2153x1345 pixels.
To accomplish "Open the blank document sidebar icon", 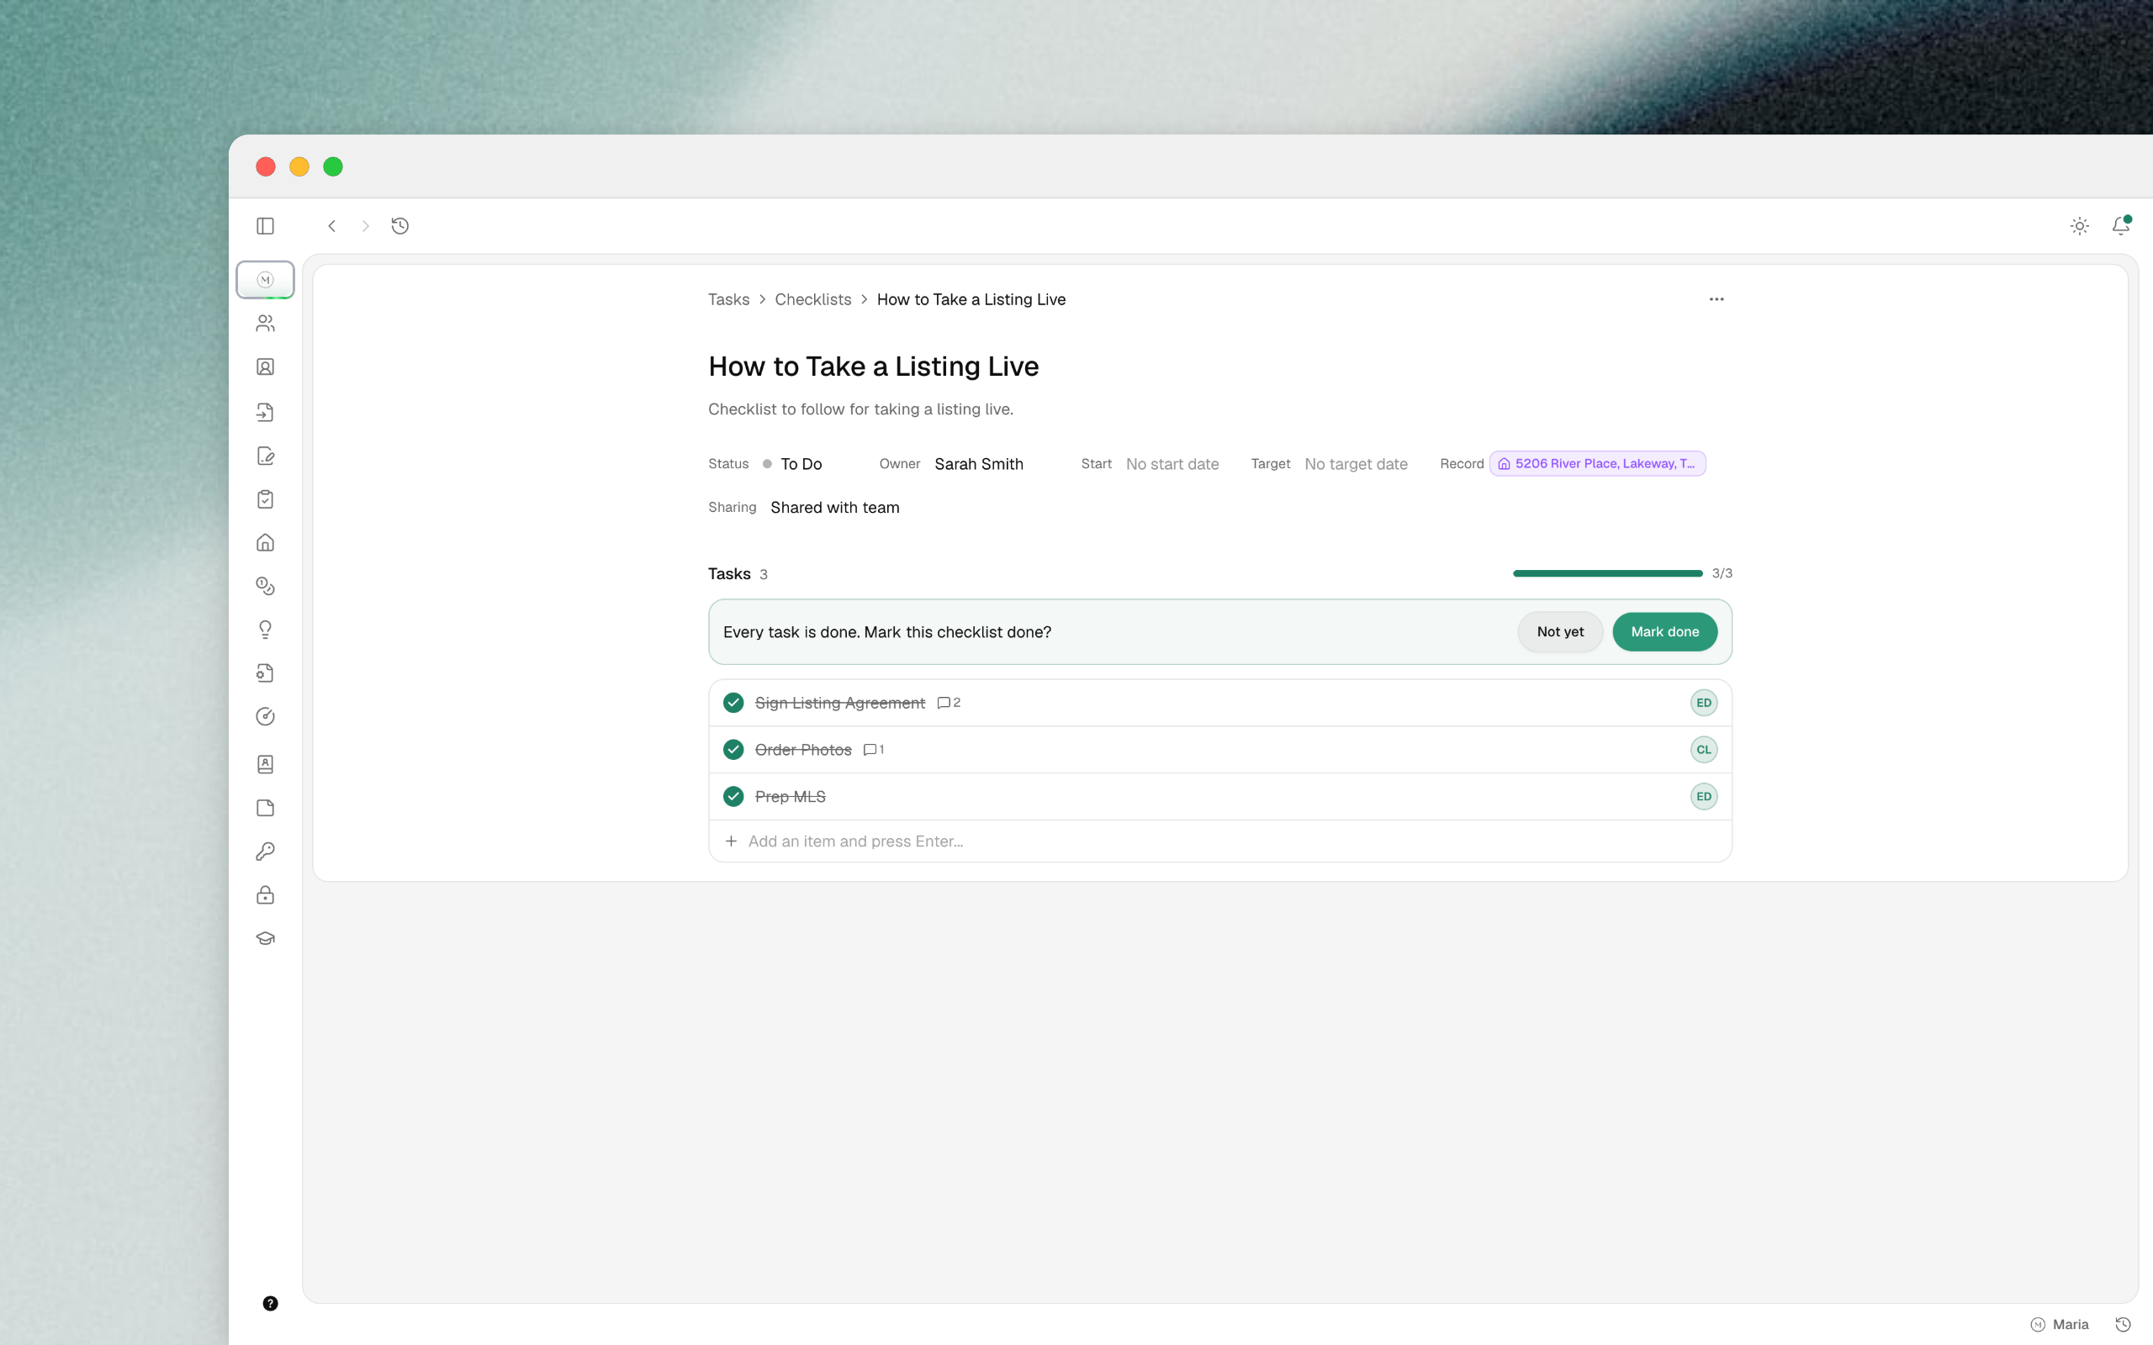I will 265,808.
